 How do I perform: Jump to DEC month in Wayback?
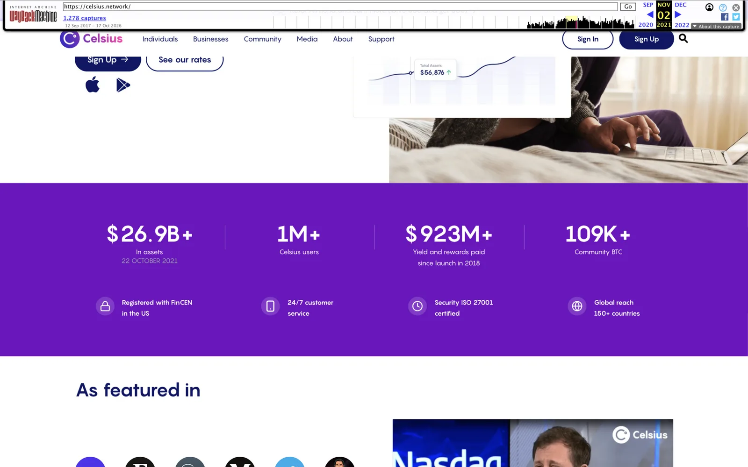[x=680, y=5]
